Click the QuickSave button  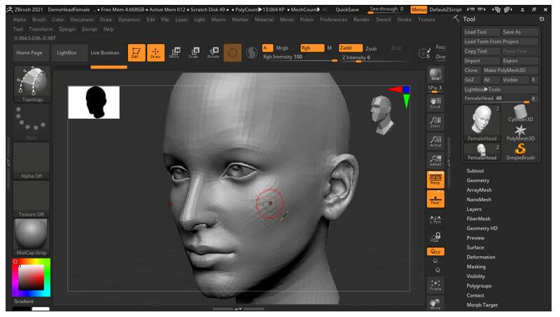(x=346, y=10)
